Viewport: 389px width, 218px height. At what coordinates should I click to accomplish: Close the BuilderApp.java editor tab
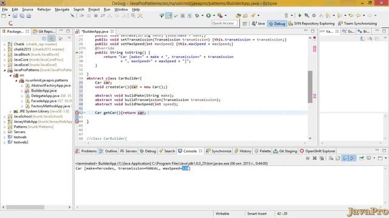112,31
